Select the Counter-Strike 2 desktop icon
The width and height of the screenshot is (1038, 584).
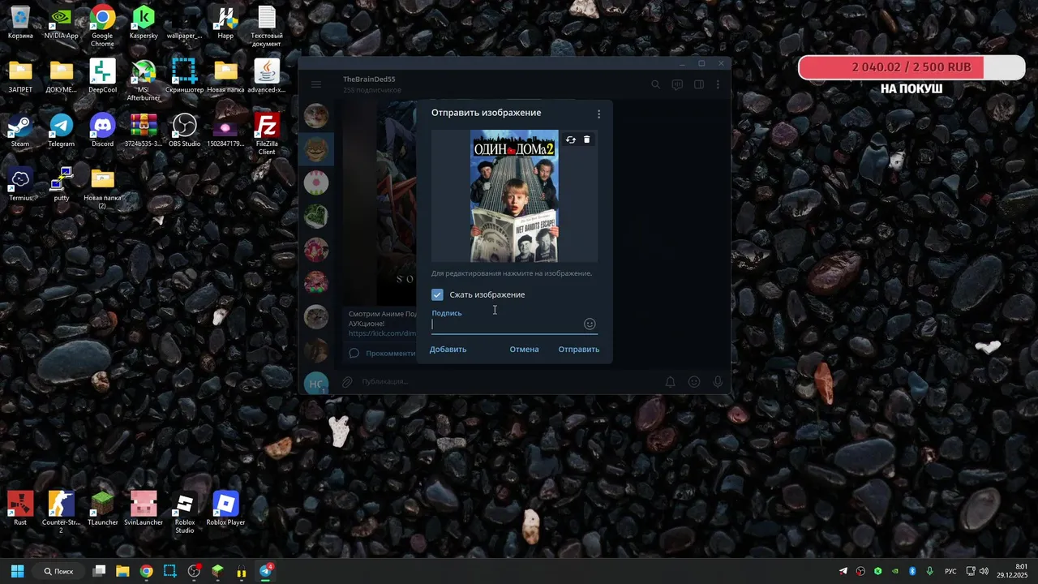point(62,513)
